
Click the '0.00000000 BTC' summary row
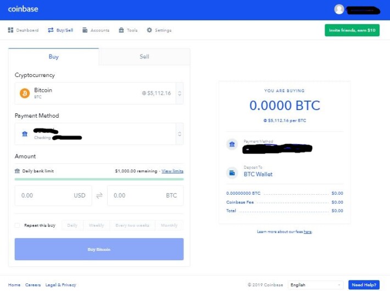point(285,193)
